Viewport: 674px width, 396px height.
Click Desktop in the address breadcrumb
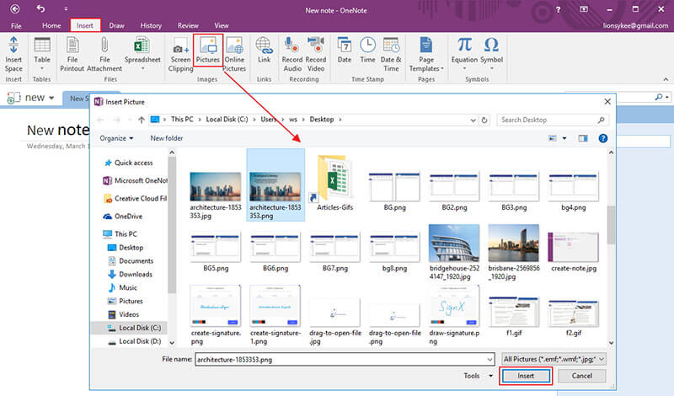pos(322,120)
